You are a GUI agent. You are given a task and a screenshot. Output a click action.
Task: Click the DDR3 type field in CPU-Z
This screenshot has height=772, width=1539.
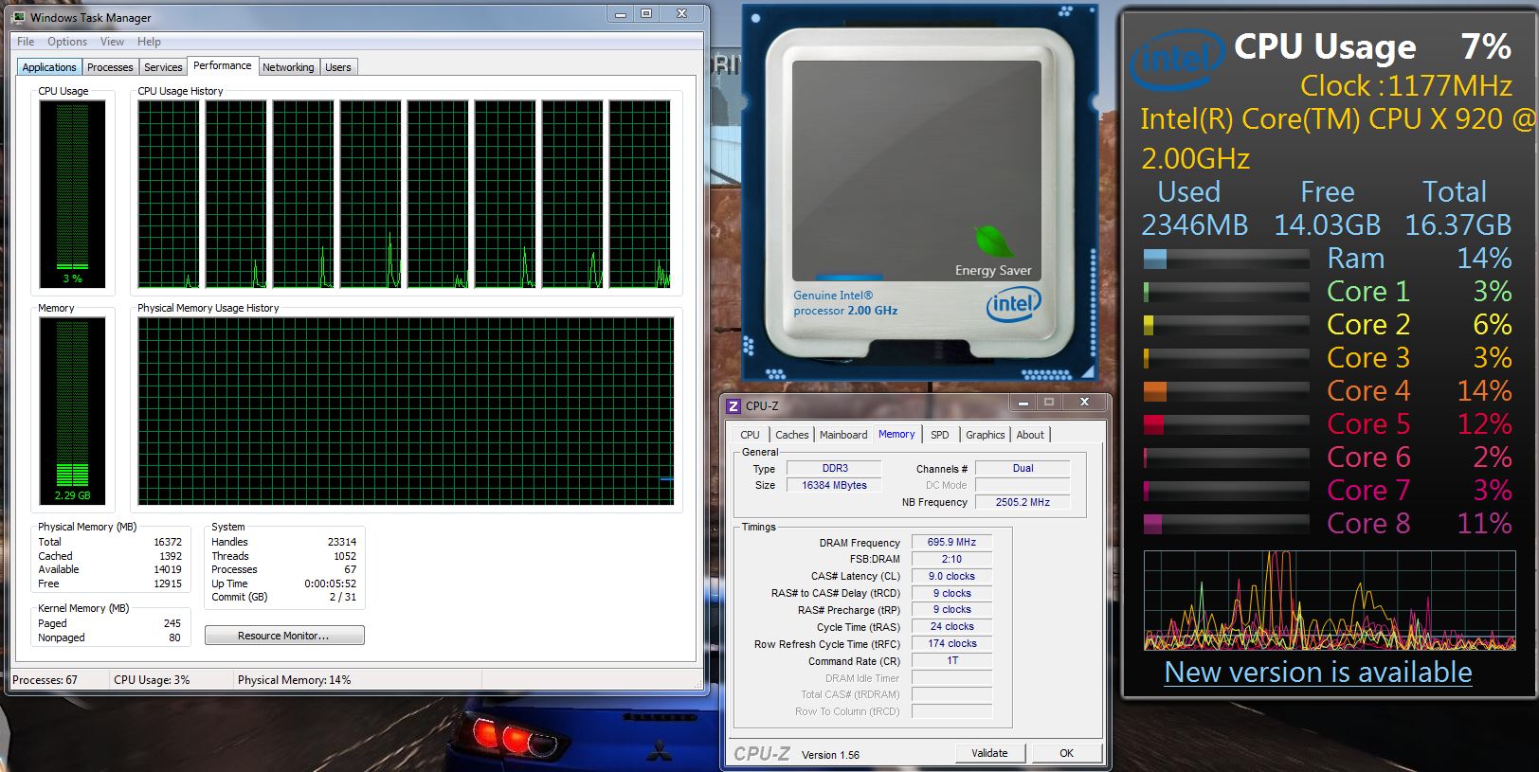[835, 468]
